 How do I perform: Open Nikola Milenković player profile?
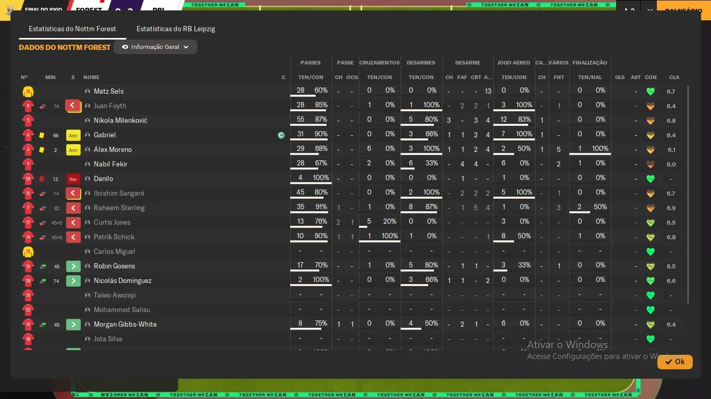120,121
